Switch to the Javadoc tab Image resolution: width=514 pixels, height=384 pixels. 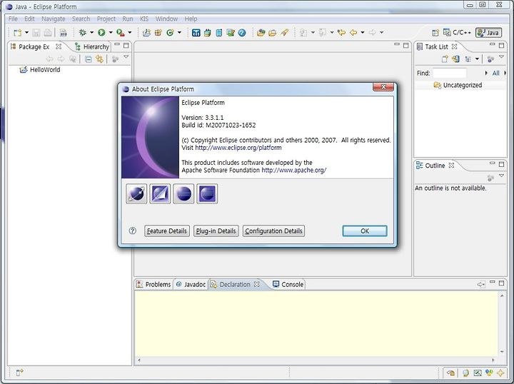click(191, 284)
